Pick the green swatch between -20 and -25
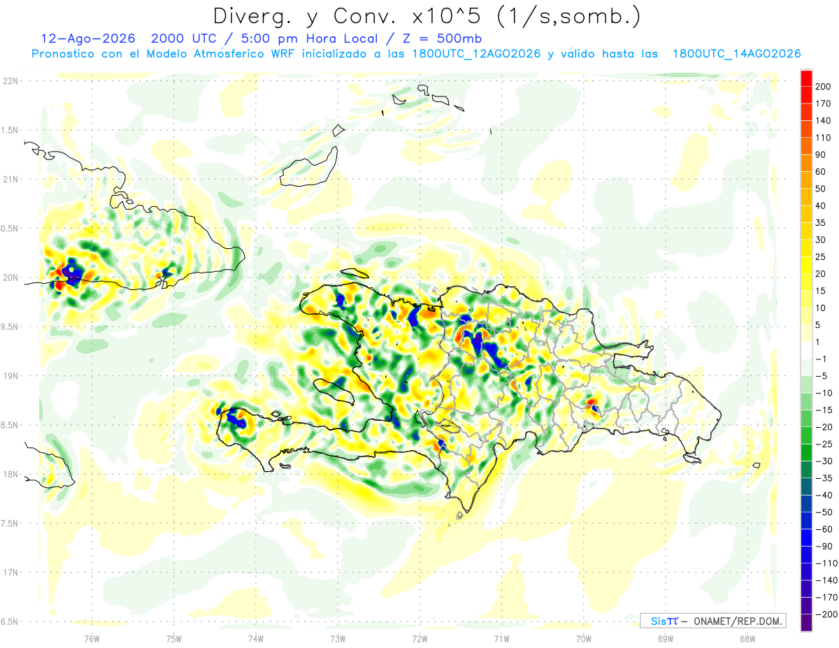 [806, 435]
